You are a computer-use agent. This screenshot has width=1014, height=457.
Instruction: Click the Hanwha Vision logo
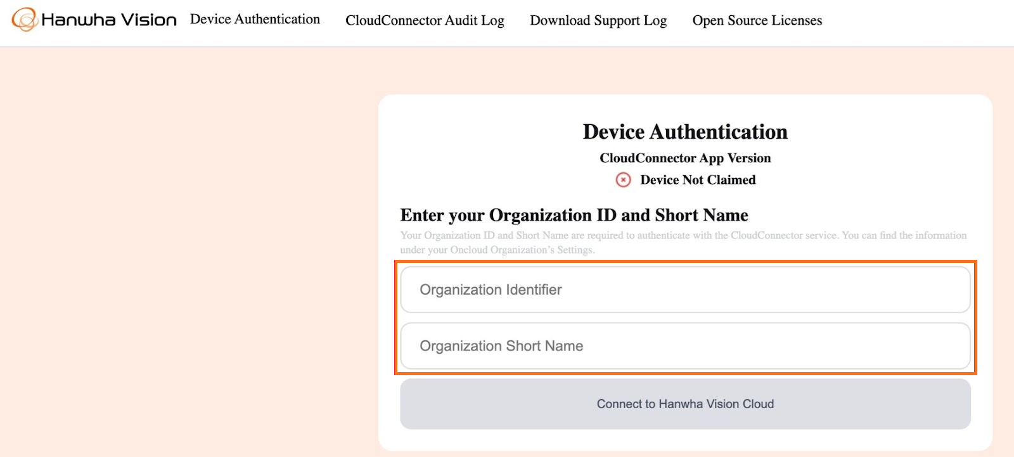pos(94,20)
